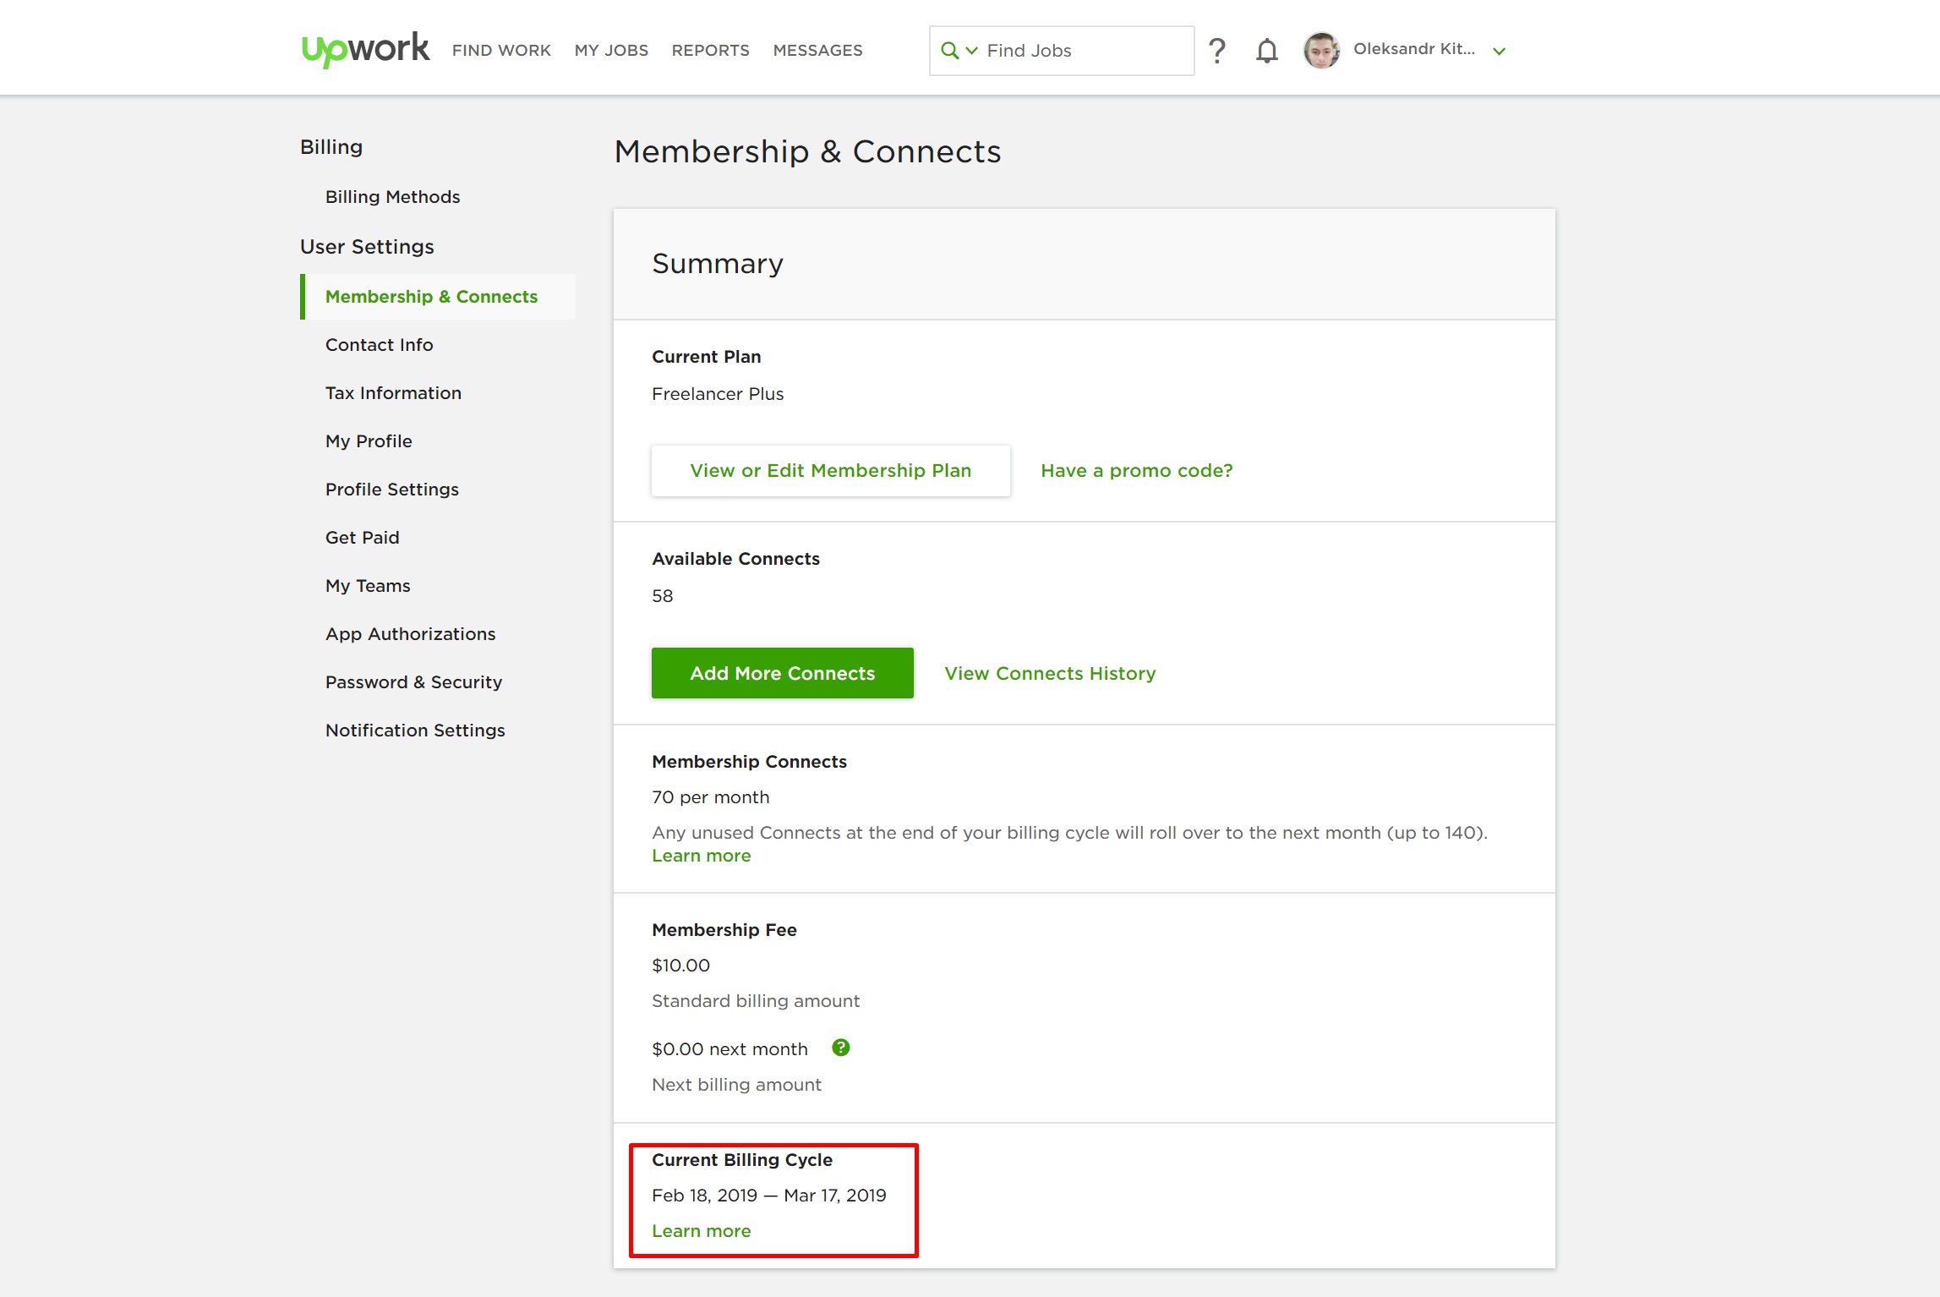Open Find Work menu
1940x1297 pixels.
pyautogui.click(x=501, y=51)
